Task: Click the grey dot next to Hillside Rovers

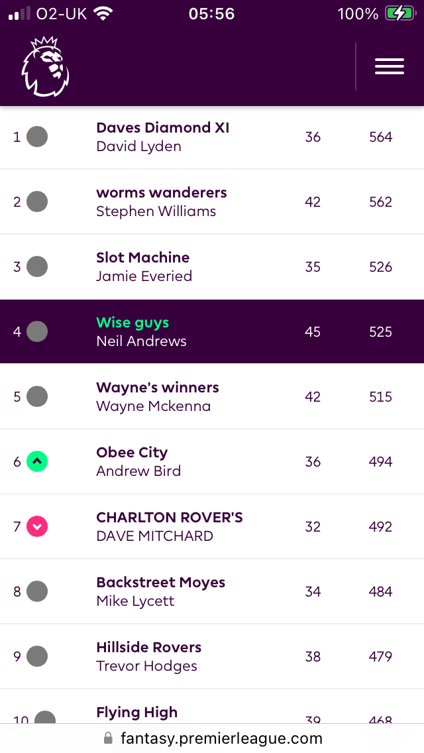Action: (37, 656)
